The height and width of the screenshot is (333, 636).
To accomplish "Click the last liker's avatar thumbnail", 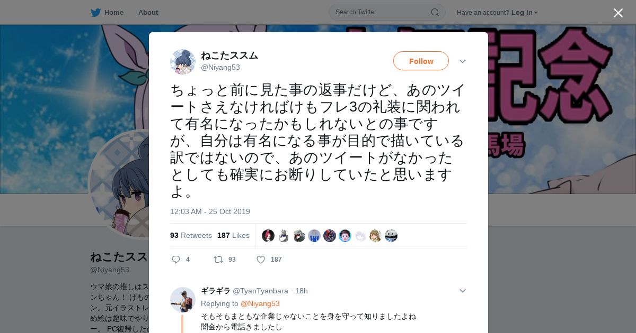I will tap(391, 236).
